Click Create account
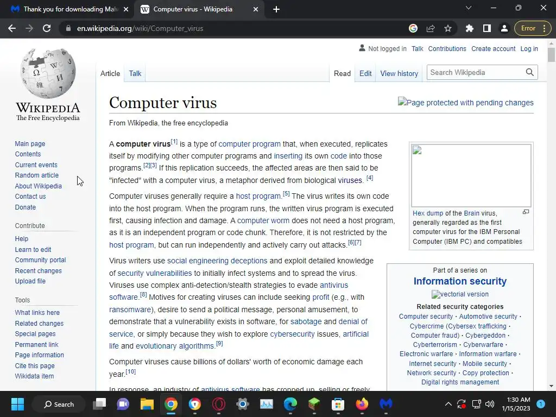The image size is (556, 417). click(x=493, y=48)
